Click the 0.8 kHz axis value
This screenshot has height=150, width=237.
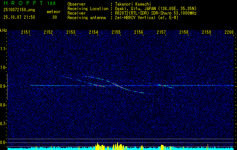tap(3, 105)
